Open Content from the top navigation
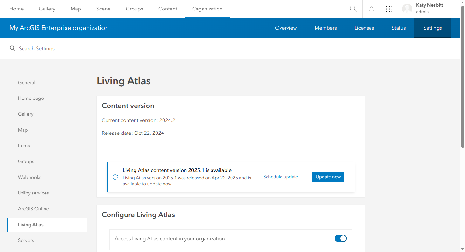 click(168, 9)
